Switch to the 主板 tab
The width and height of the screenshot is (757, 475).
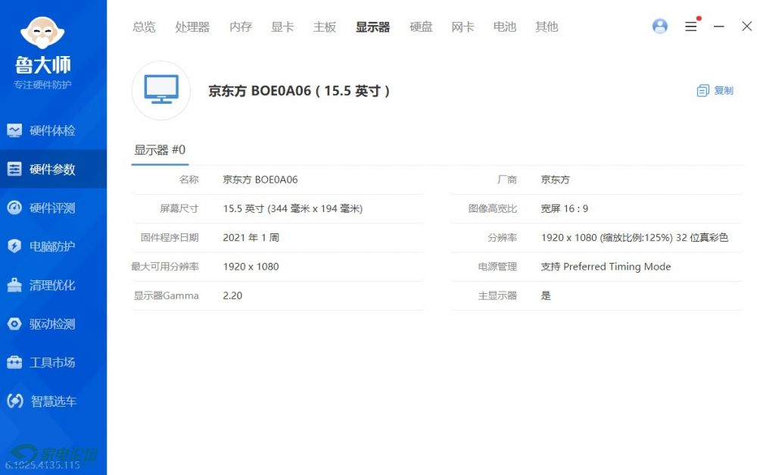pyautogui.click(x=325, y=27)
